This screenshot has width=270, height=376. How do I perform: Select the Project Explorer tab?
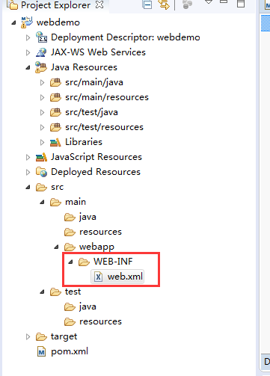(55, 5)
